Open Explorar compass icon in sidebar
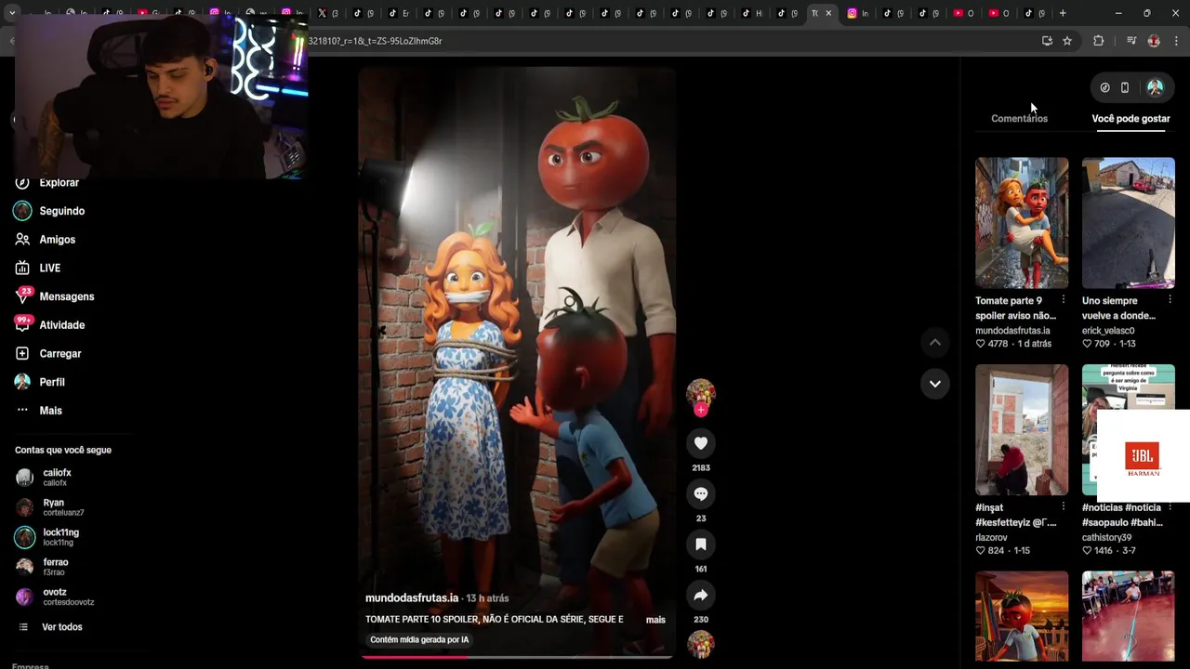This screenshot has height=669, width=1190. [x=22, y=182]
